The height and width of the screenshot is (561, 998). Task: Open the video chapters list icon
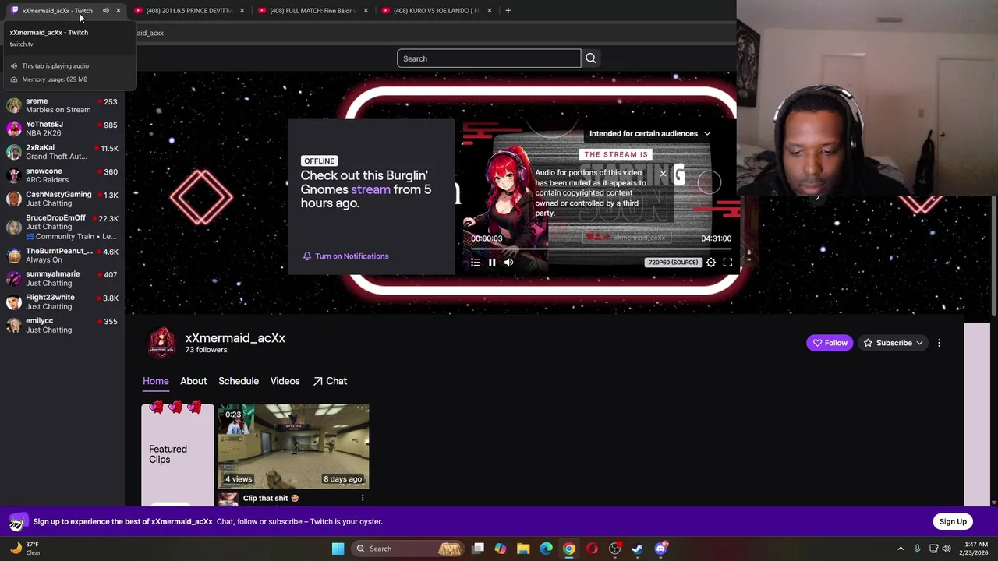(476, 263)
